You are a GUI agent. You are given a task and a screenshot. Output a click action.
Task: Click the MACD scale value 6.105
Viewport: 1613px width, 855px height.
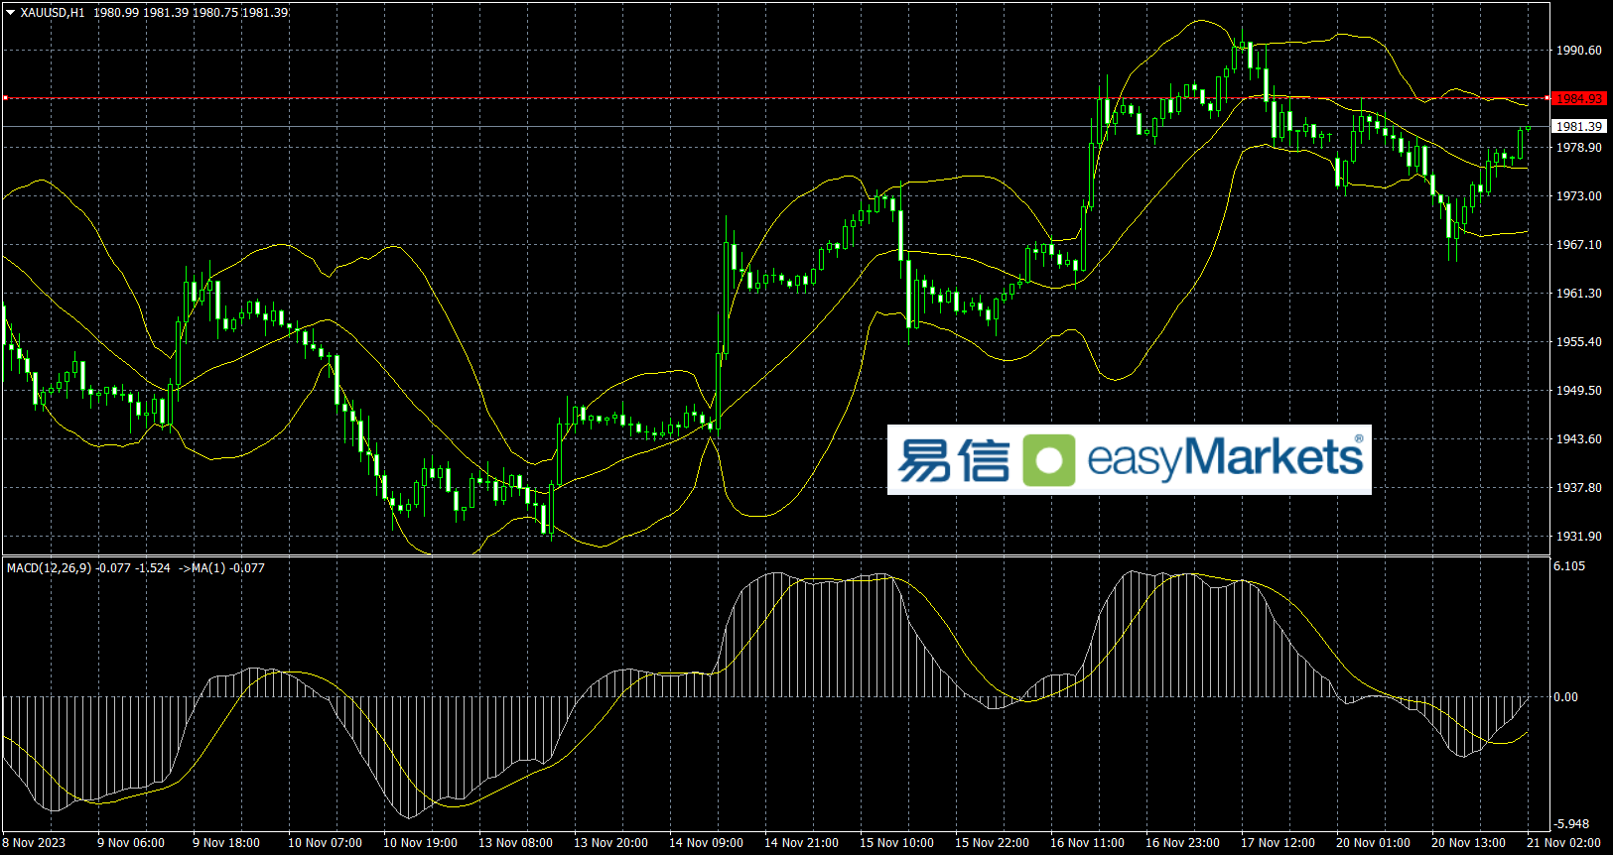point(1569,565)
